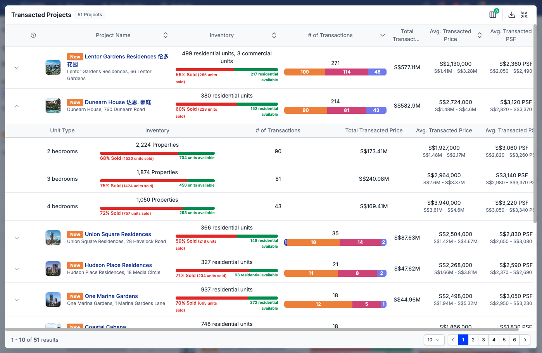
Task: Click the download icon in header
Action: point(512,15)
